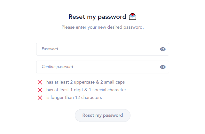Click red X beside uppercase requirement
The width and height of the screenshot is (205, 134).
pos(40,82)
